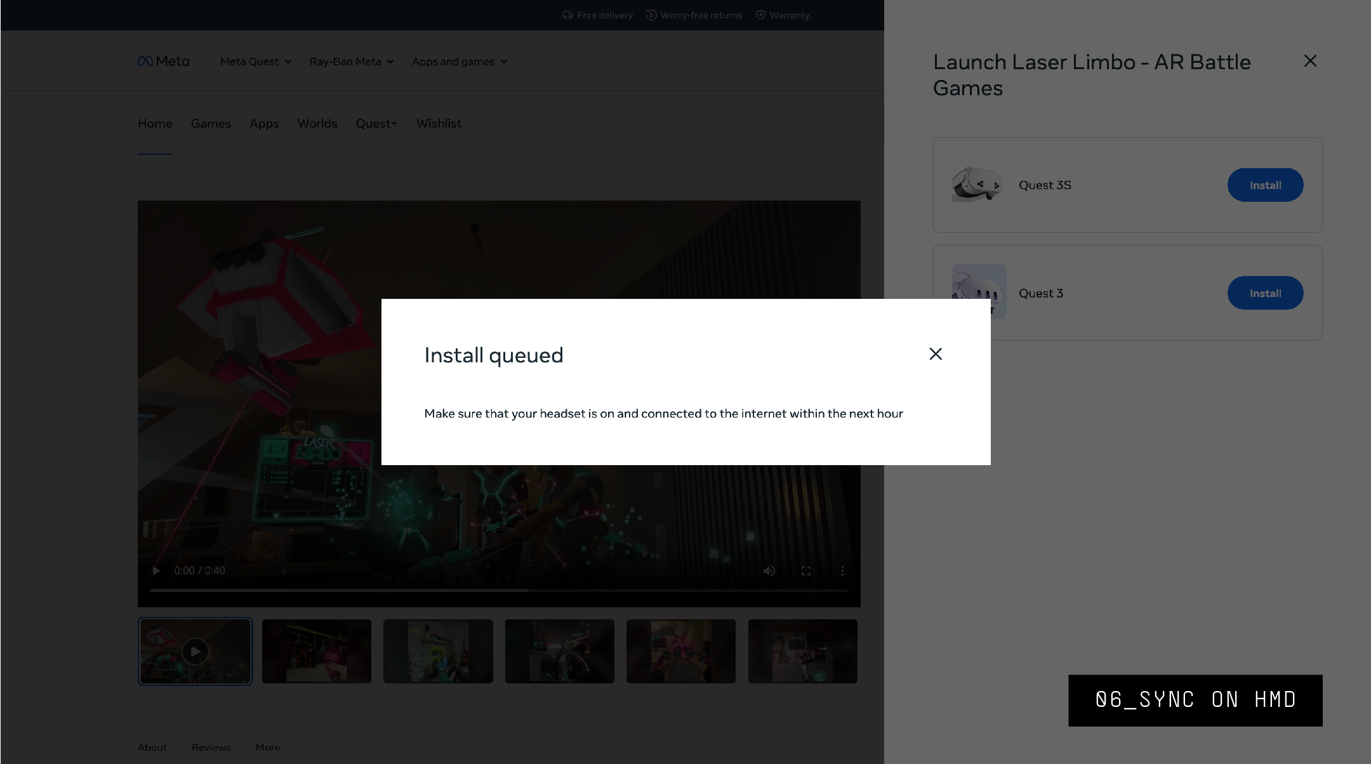The height and width of the screenshot is (764, 1371).
Task: Go to the Quest+ tab
Action: 376,123
